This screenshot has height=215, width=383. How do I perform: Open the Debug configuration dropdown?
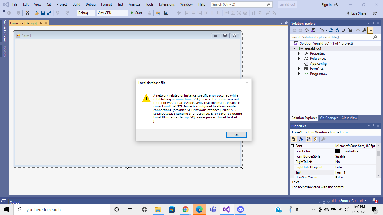click(93, 13)
